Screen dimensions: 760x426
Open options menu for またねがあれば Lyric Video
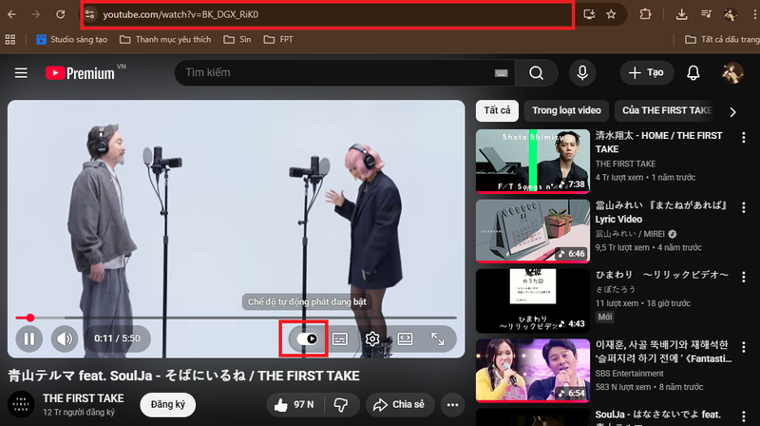pyautogui.click(x=744, y=207)
